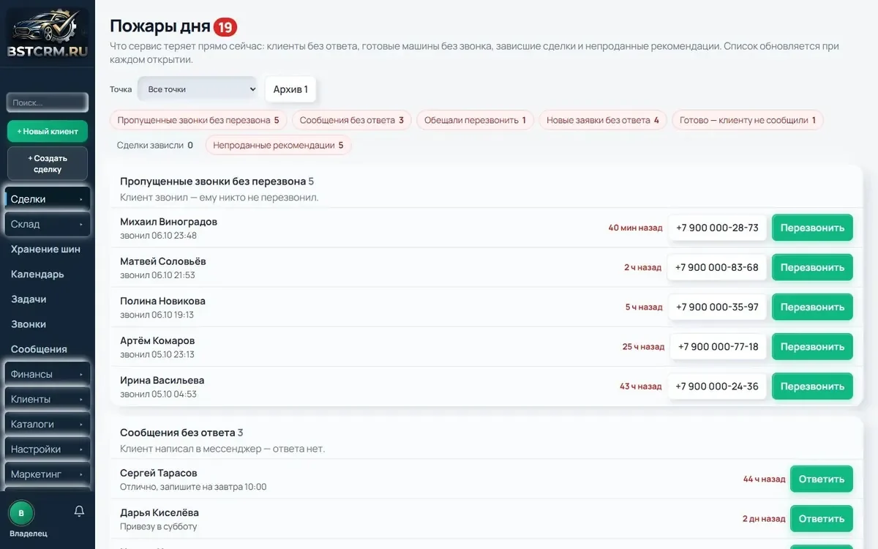Screen dimensions: 878x549
Task: Call back Михаил Виноградов
Action: point(812,228)
